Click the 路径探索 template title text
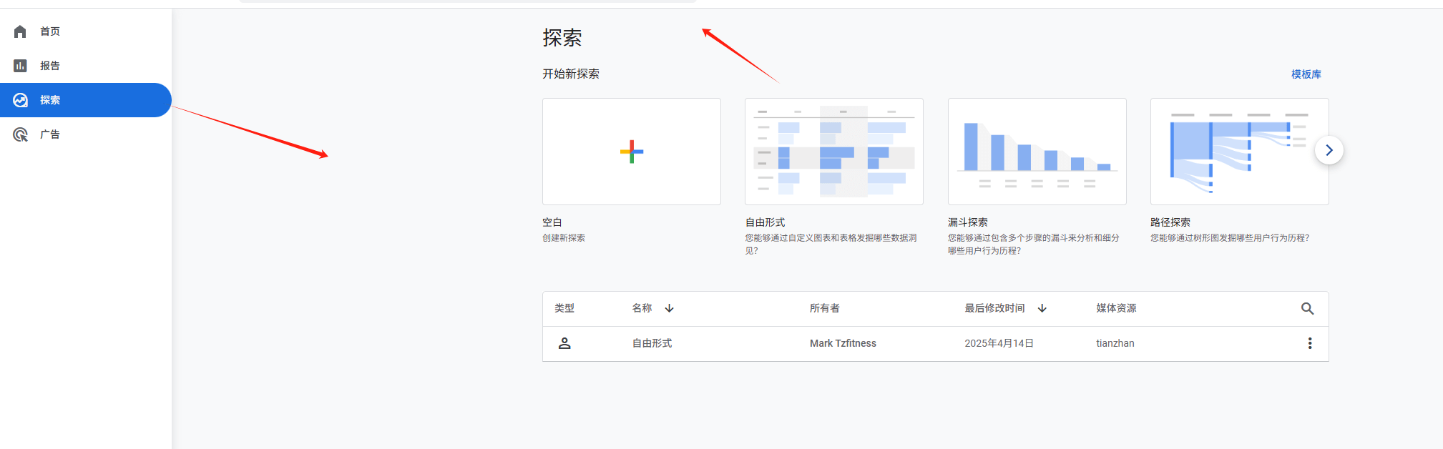The height and width of the screenshot is (449, 1443). click(x=1170, y=222)
